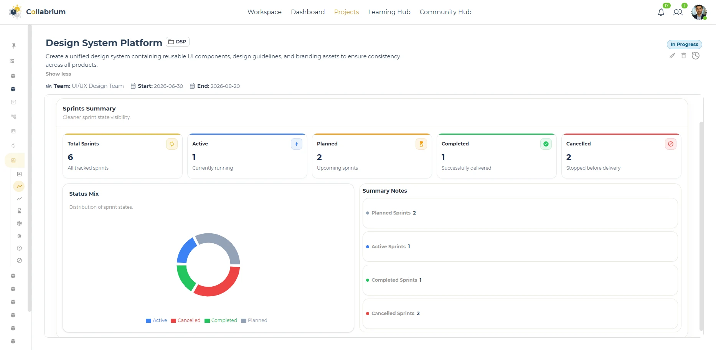Open project history clock icon
The height and width of the screenshot is (350, 716).
696,56
